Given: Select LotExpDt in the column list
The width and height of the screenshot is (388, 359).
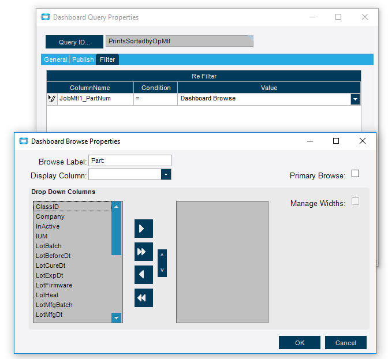Looking at the screenshot, I should point(72,275).
